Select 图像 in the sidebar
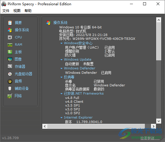This screenshot has height=142, width=165. pyautogui.click(x=18, y=59)
